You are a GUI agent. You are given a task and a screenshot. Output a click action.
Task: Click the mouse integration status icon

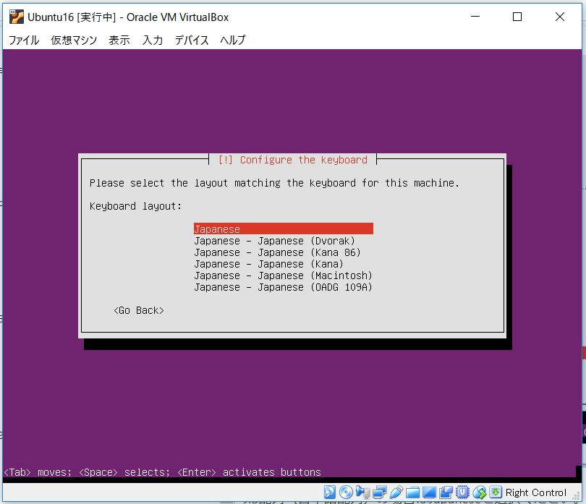[x=479, y=492]
